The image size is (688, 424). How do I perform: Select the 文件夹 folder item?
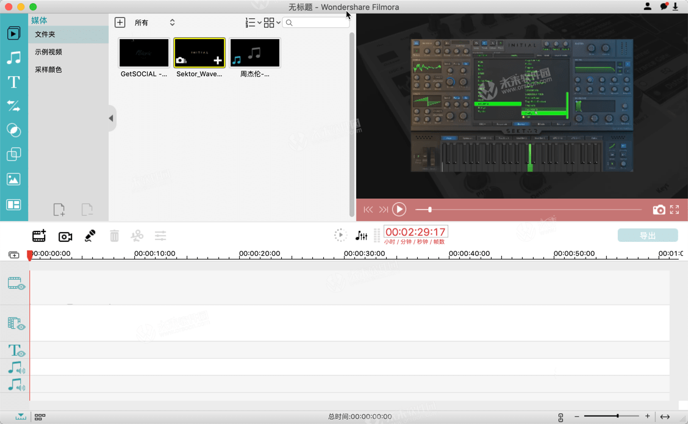pos(68,34)
